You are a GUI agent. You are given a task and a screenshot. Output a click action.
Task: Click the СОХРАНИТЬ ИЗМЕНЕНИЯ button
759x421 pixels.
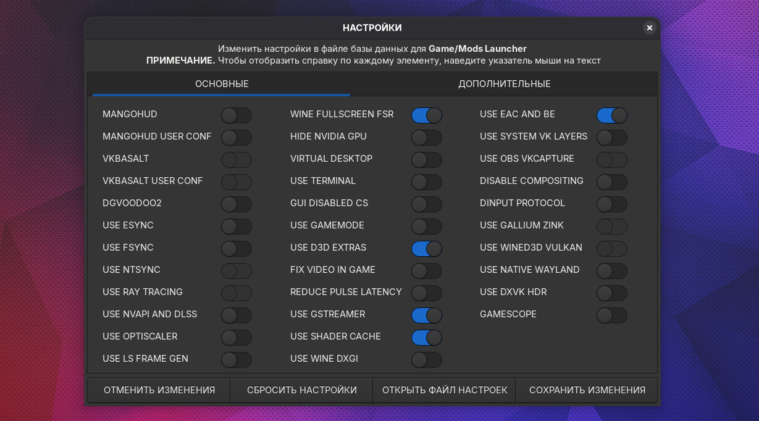[x=587, y=390]
